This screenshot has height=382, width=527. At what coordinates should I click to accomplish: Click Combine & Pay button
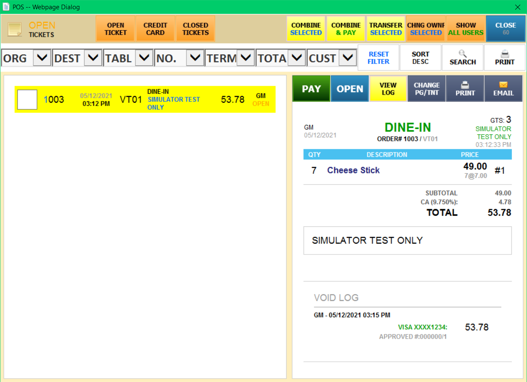346,29
